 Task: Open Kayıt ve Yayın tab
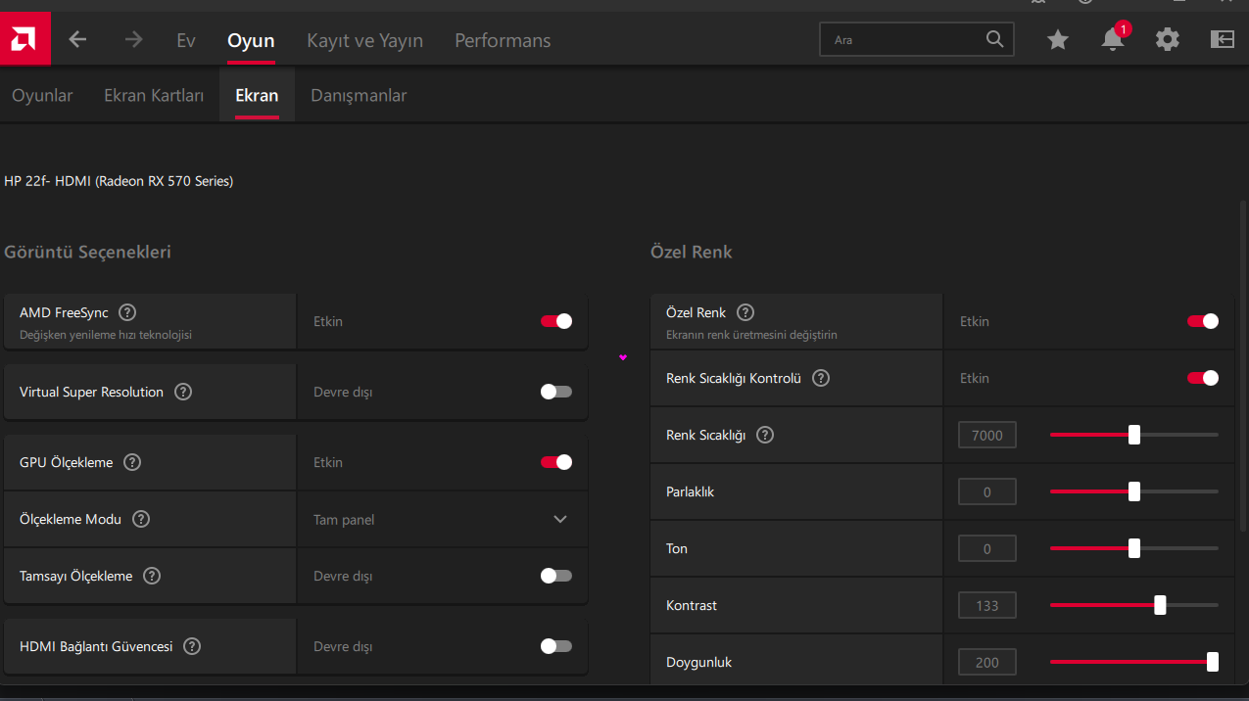coord(364,40)
